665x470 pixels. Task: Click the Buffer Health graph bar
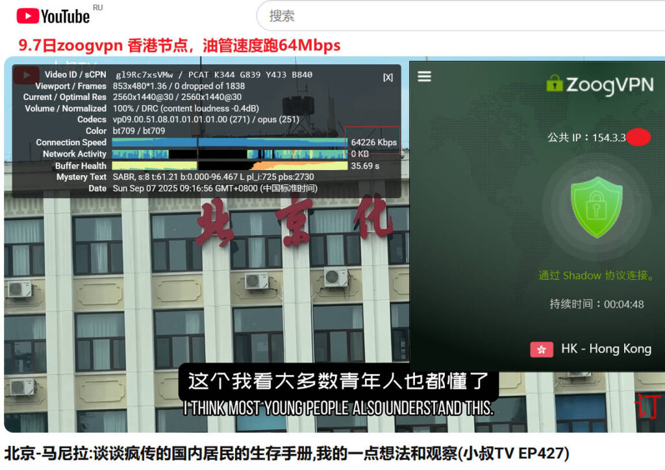coord(229,166)
